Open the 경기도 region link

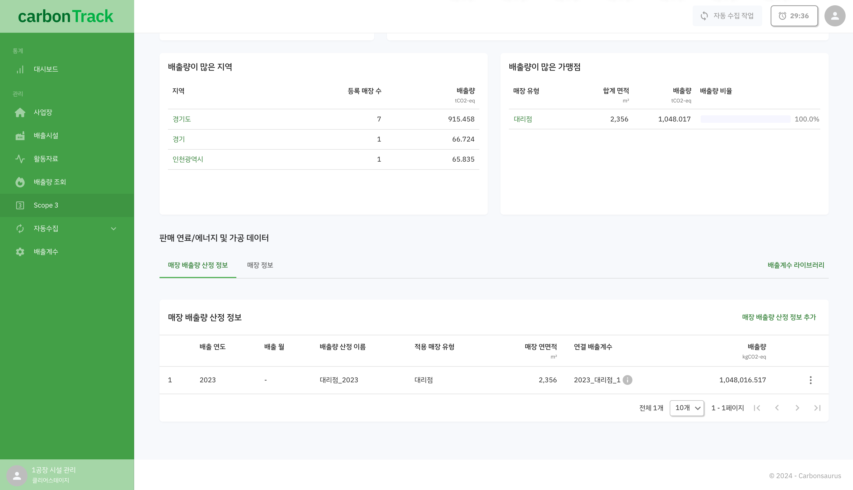tap(182, 119)
